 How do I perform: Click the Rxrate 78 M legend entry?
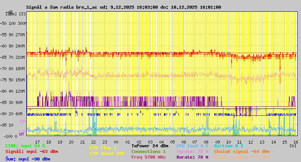[x=192, y=157]
